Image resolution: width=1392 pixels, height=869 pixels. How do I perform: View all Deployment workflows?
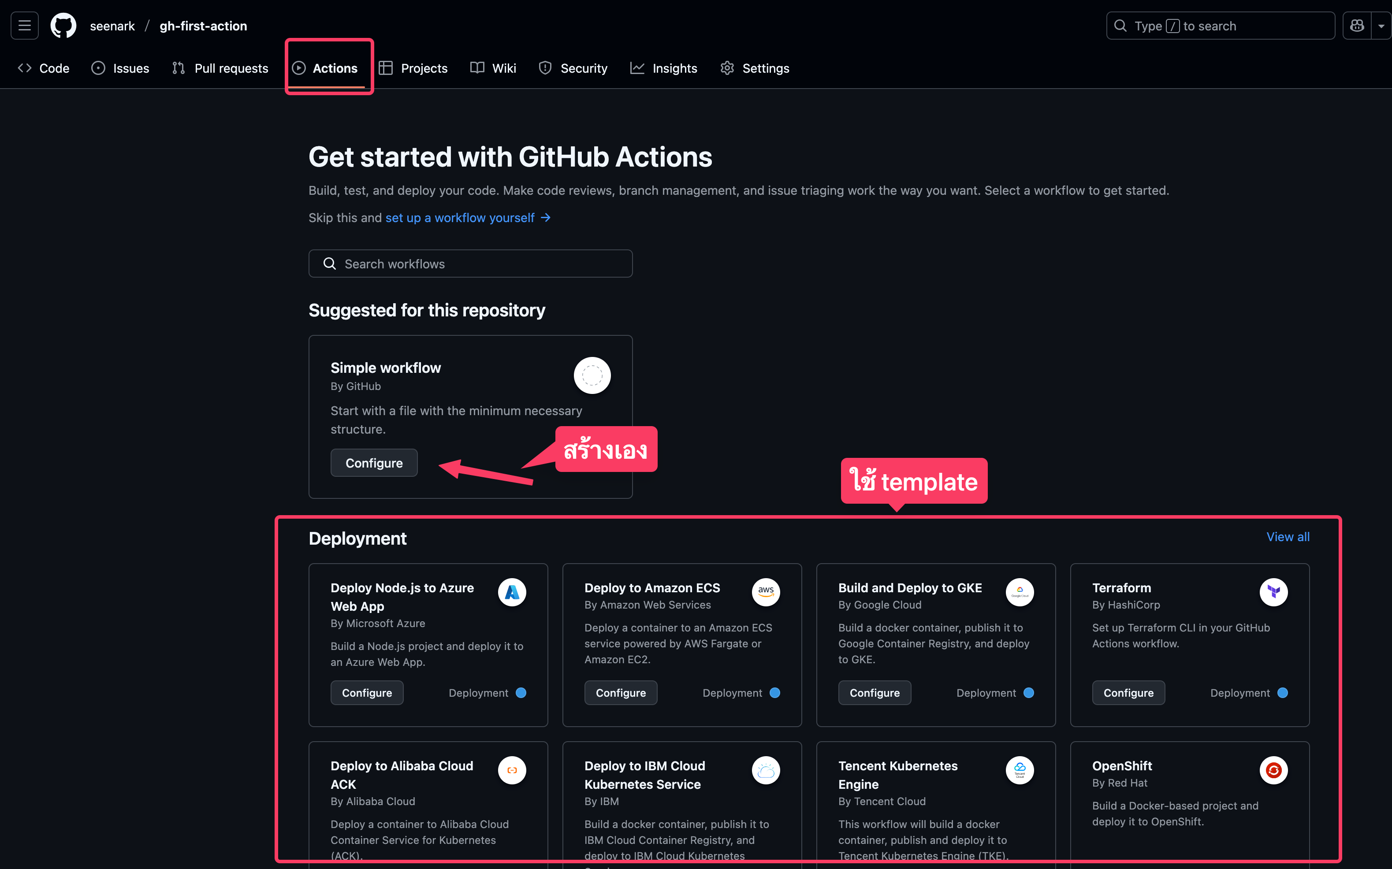tap(1288, 537)
